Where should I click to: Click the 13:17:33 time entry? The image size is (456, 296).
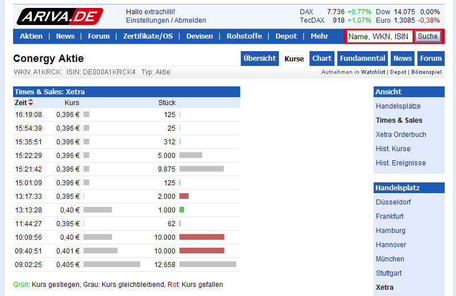coord(28,197)
